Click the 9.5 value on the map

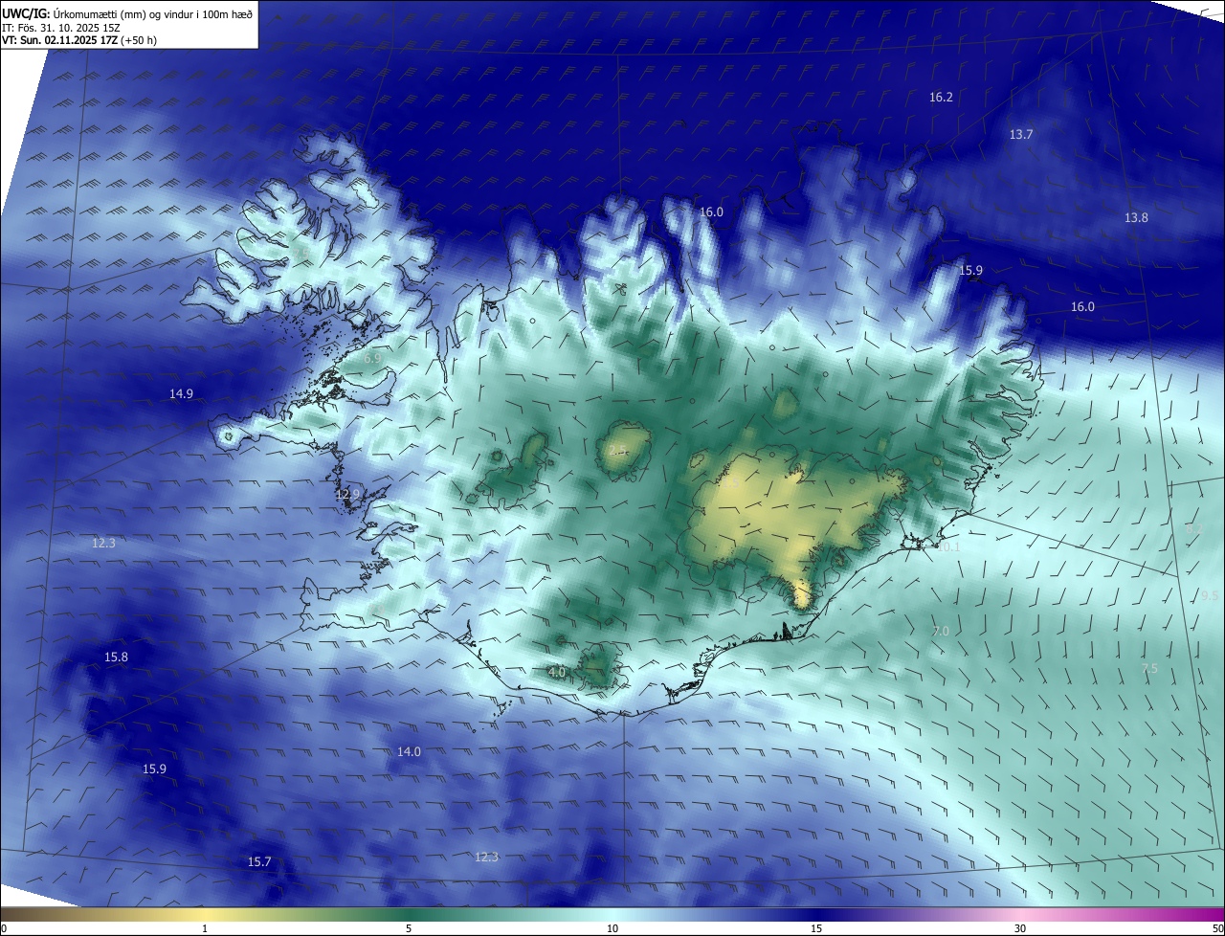point(1210,596)
